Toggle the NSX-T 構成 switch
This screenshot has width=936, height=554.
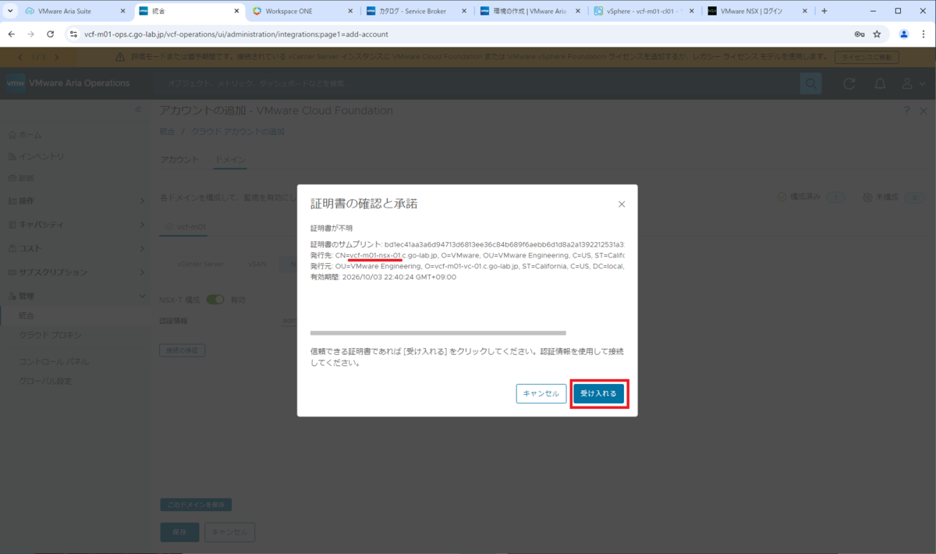(x=215, y=300)
